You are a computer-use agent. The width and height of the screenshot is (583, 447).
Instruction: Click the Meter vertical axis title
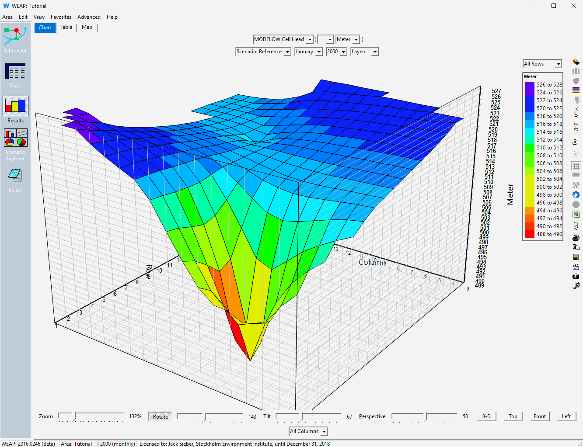[510, 194]
